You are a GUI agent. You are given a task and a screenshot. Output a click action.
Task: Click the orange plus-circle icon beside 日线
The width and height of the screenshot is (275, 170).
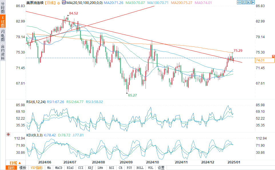pos(59,3)
